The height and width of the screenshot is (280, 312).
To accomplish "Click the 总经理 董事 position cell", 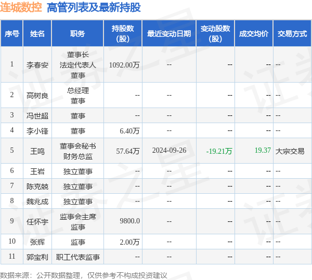I will coord(78,96).
